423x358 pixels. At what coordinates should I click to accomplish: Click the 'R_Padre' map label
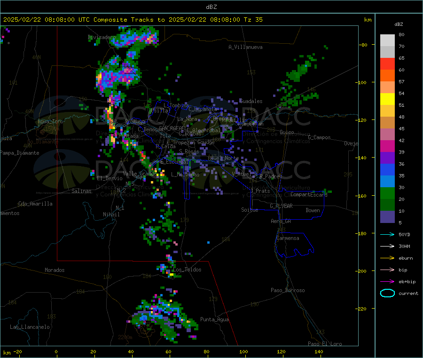click(269, 176)
